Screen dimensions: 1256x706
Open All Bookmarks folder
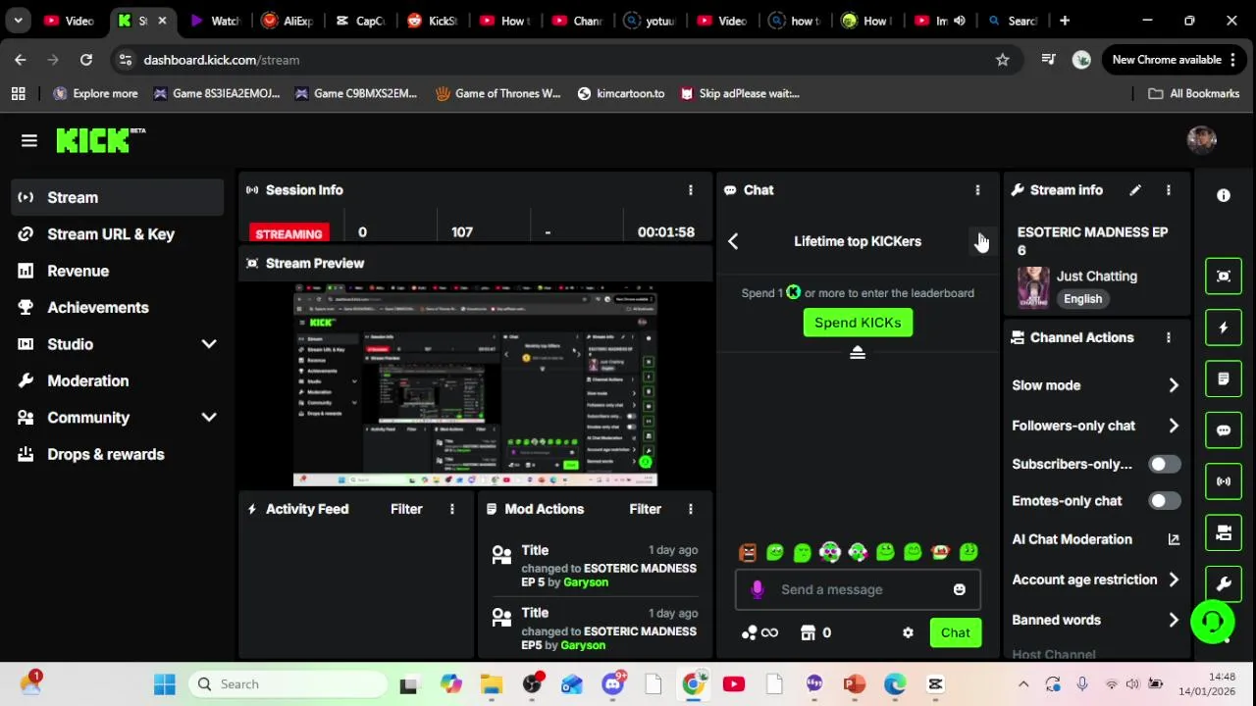[1194, 93]
